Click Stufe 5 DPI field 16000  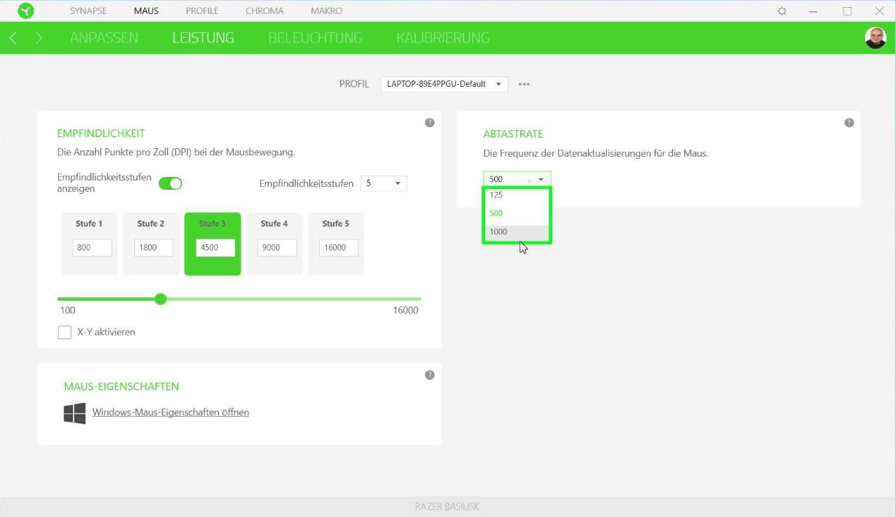click(x=339, y=248)
